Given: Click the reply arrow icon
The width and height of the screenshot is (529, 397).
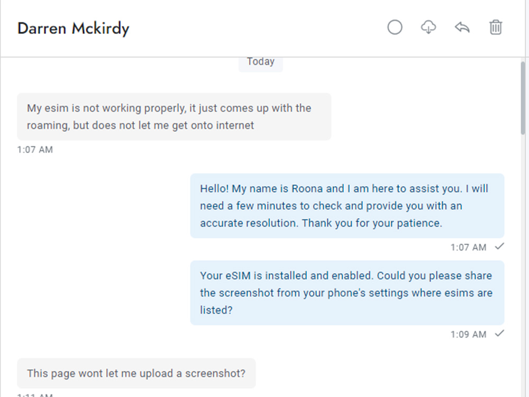Looking at the screenshot, I should 462,28.
